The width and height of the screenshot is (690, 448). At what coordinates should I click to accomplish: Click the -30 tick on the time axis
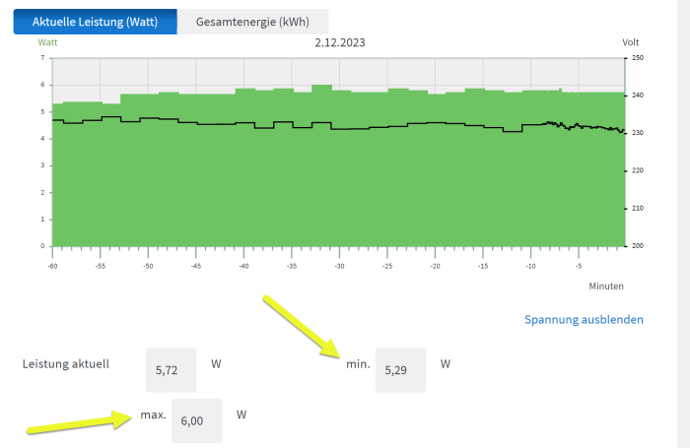(x=338, y=265)
